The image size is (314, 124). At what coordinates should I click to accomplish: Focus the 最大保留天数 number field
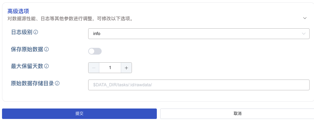pos(110,68)
